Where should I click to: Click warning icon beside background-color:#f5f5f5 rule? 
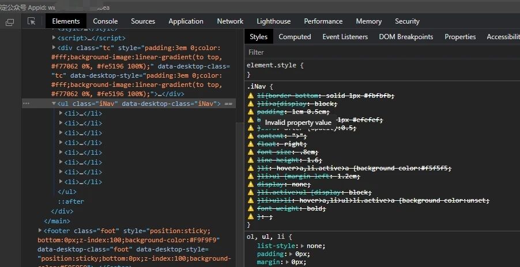click(x=251, y=168)
